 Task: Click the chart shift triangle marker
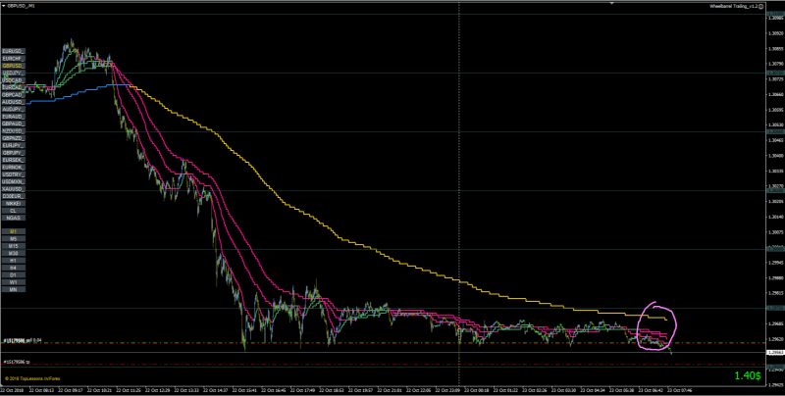point(610,3)
